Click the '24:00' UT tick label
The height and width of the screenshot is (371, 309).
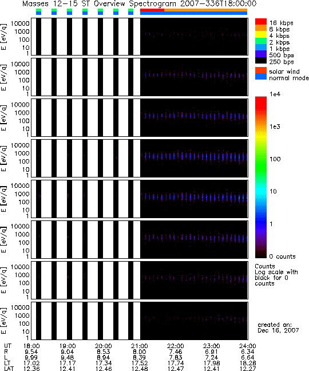point(248,346)
